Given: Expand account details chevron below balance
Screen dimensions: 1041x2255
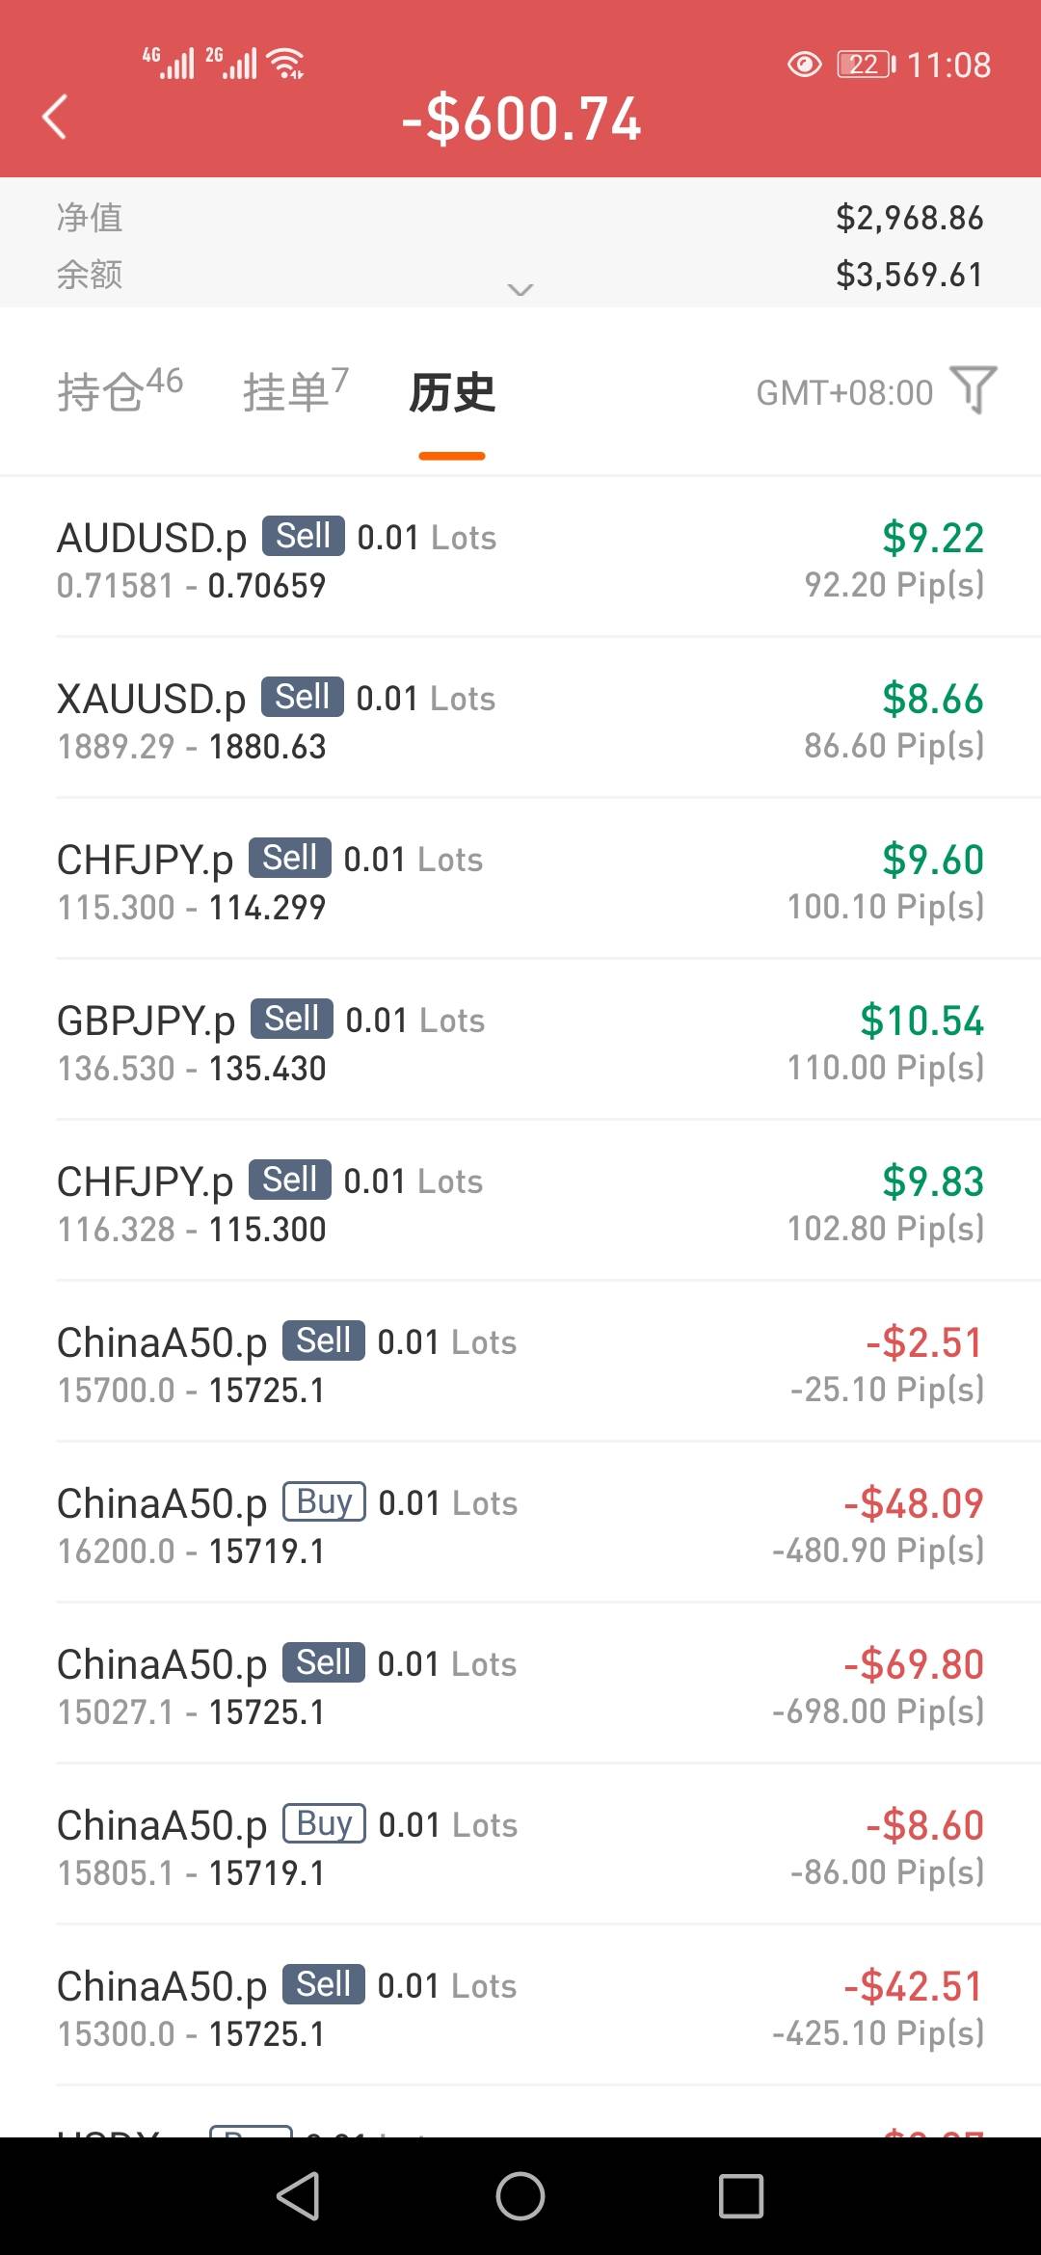Looking at the screenshot, I should pyautogui.click(x=520, y=289).
